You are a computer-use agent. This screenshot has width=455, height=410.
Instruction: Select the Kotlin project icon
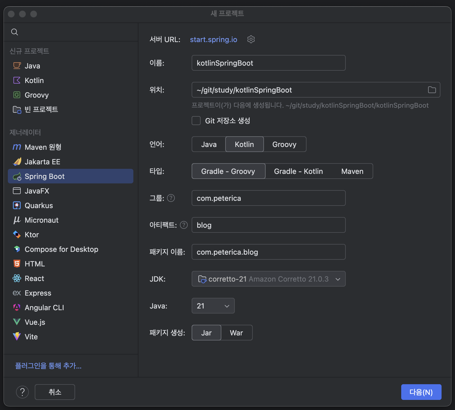(17, 80)
